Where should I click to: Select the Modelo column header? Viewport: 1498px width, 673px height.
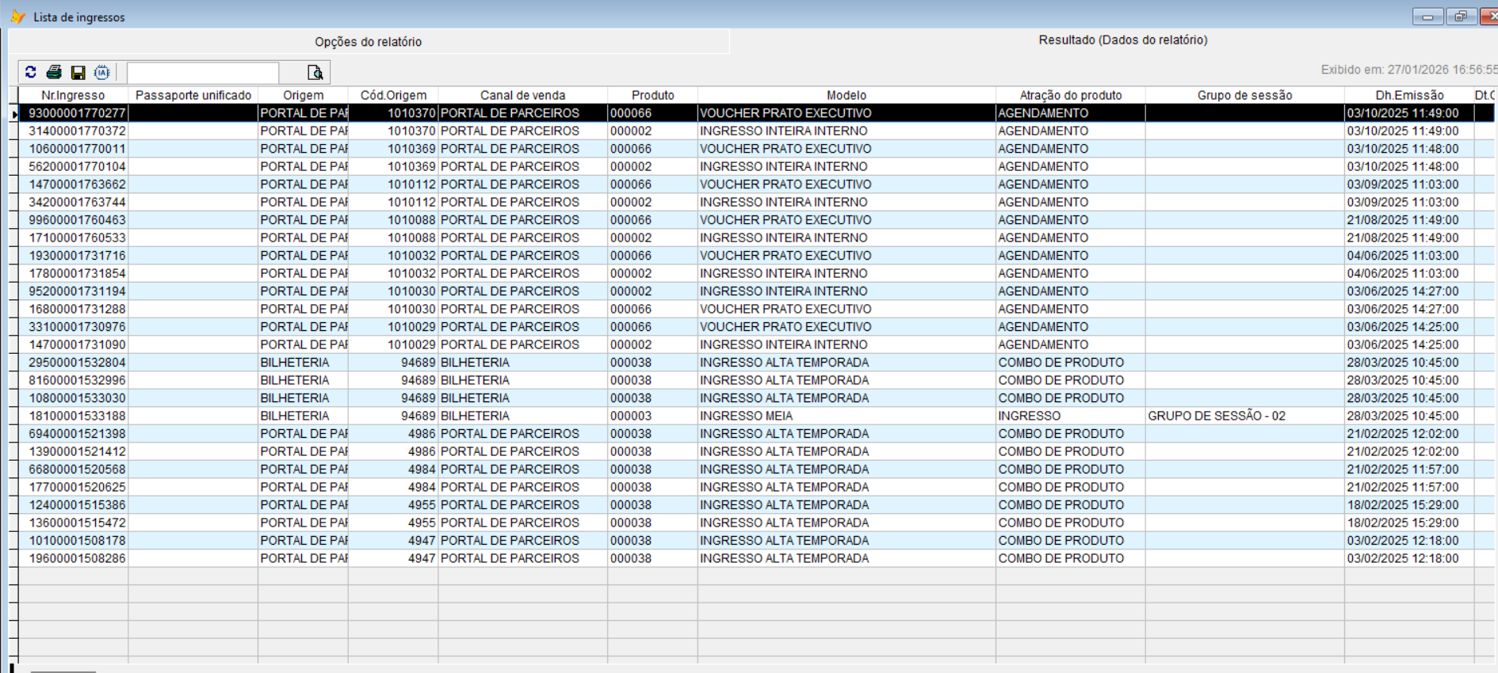point(846,95)
